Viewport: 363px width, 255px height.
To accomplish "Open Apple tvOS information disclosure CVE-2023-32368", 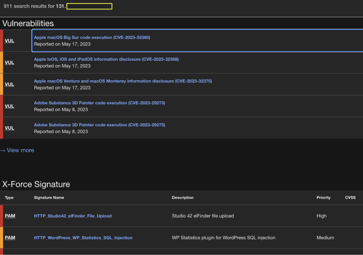I will click(106, 59).
